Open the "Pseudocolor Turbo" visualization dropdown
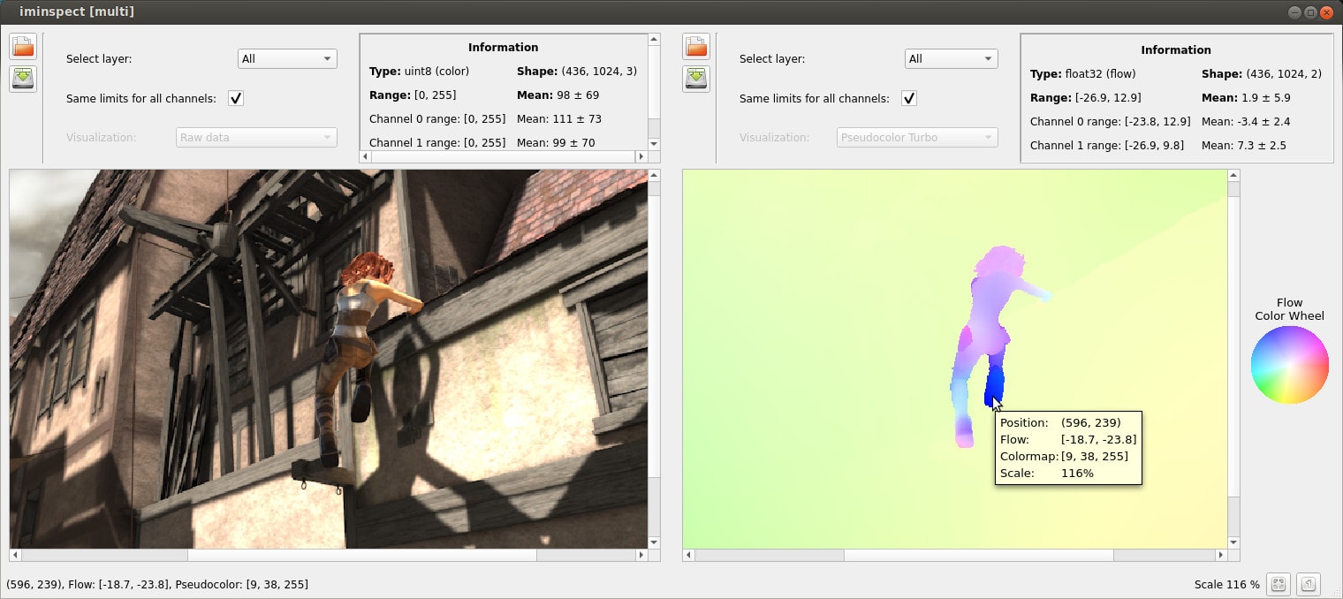Screen dimensions: 1343x599 click(x=916, y=137)
